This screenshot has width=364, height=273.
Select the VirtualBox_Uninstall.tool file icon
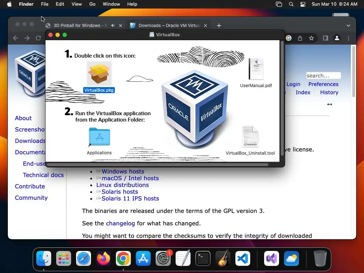click(x=250, y=136)
